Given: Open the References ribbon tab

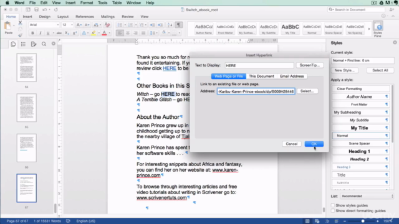Looking at the screenshot, I should coord(85,17).
